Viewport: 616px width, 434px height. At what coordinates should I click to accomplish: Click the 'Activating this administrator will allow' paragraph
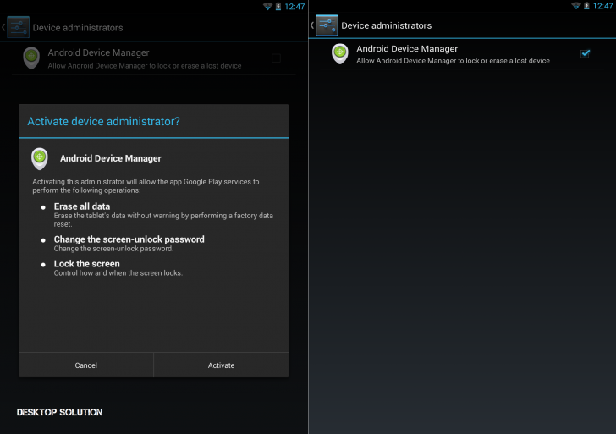[x=146, y=186]
